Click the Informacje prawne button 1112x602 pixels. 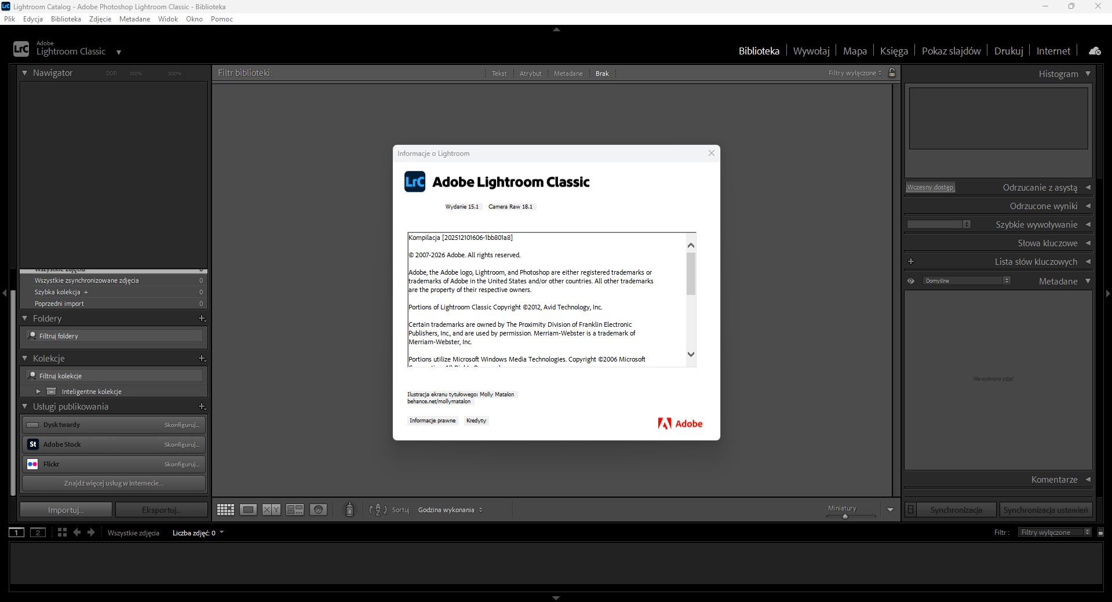coord(432,421)
